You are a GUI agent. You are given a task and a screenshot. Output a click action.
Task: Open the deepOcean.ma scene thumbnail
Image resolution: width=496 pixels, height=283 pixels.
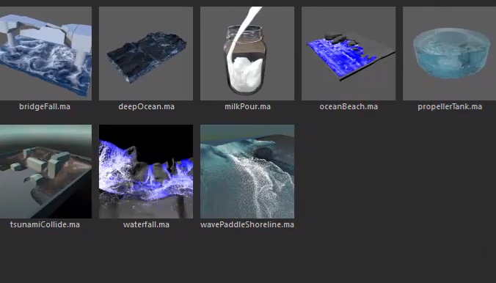point(146,54)
